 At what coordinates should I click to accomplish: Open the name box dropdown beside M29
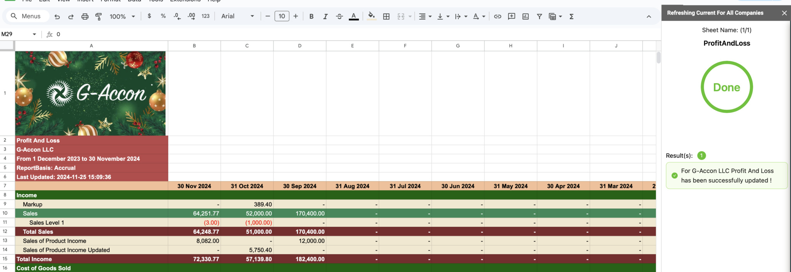coord(34,34)
